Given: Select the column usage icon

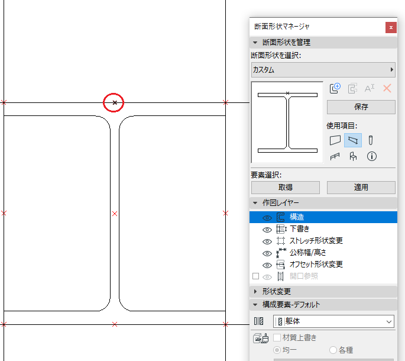Looking at the screenshot, I should [x=371, y=140].
